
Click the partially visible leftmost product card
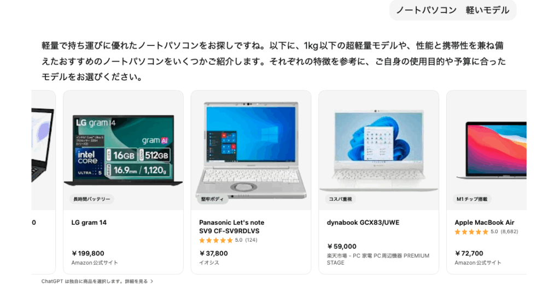[43, 182]
